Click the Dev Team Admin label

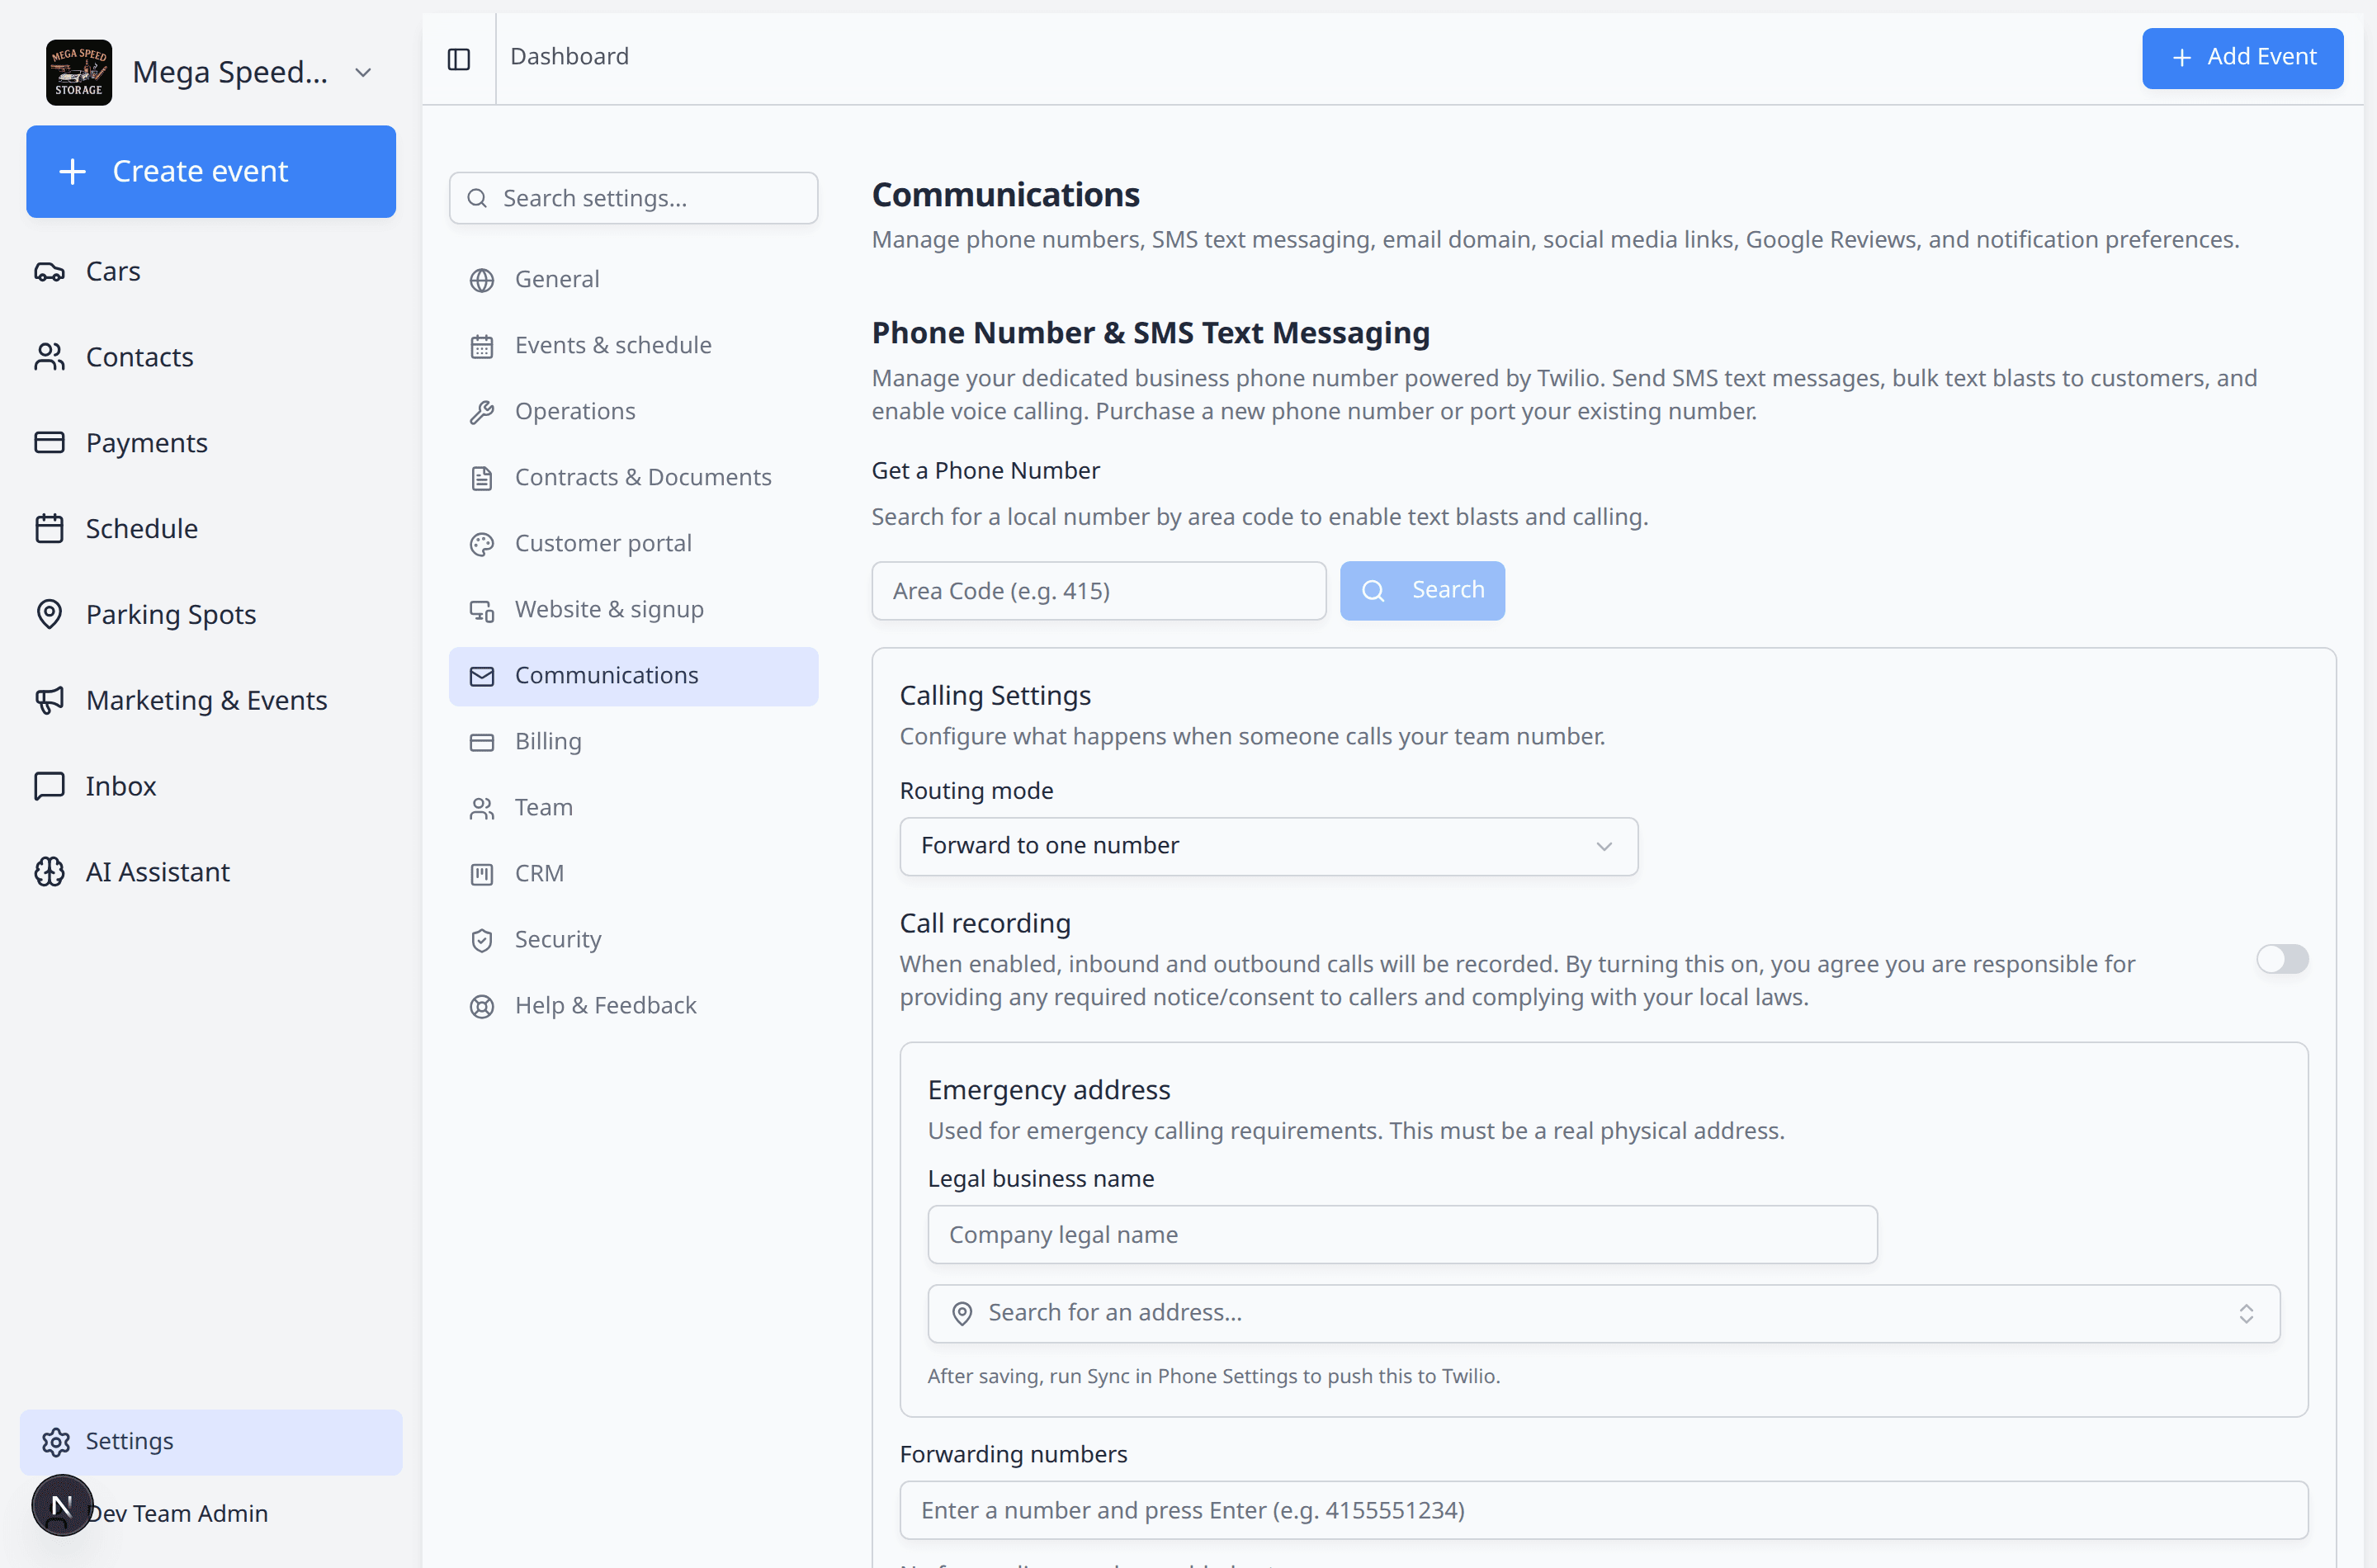(x=177, y=1513)
